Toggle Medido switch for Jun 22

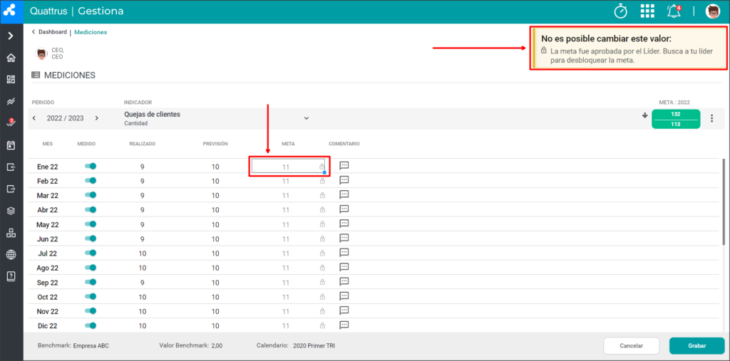91,239
